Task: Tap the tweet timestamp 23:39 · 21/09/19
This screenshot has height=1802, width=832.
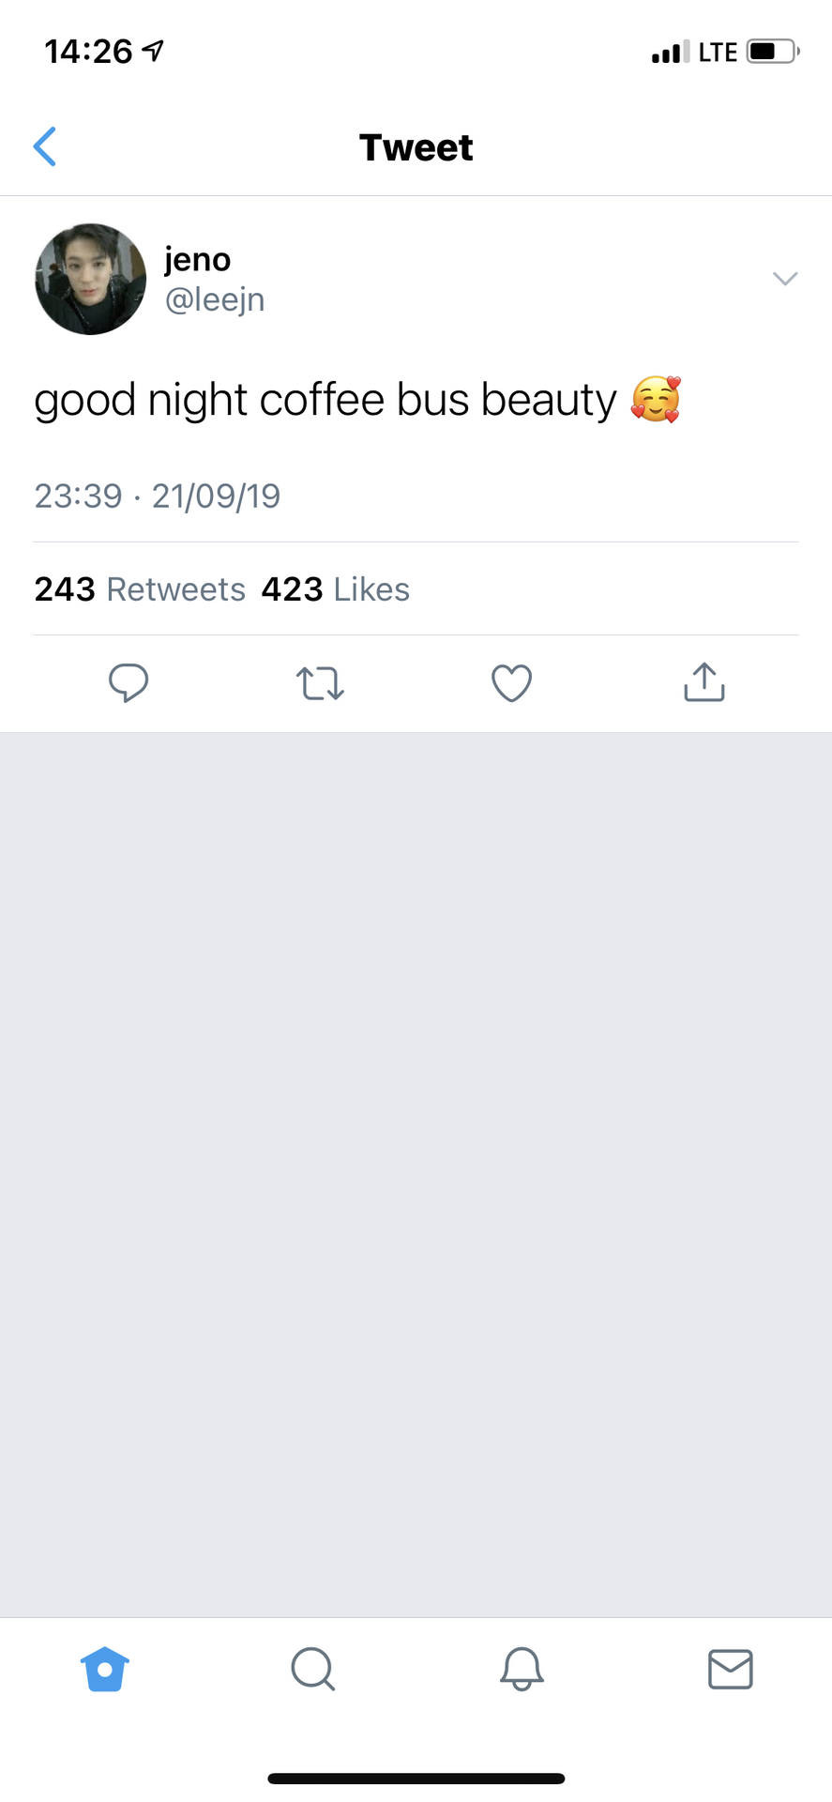Action: pyautogui.click(x=158, y=496)
